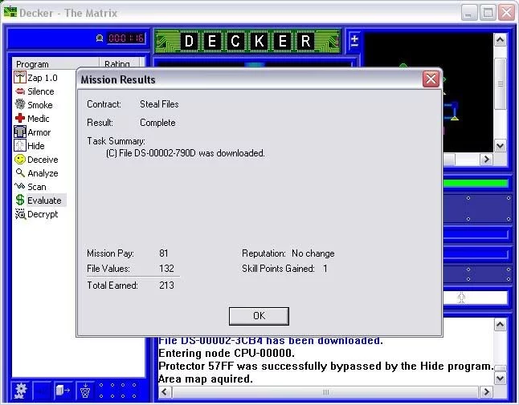The height and width of the screenshot is (405, 519).
Task: Select the Silence program lips icon
Action: 21,91
